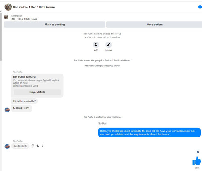Click the small seen-by avatar indicator
The width and height of the screenshot is (202, 171).
pyautogui.click(x=198, y=152)
